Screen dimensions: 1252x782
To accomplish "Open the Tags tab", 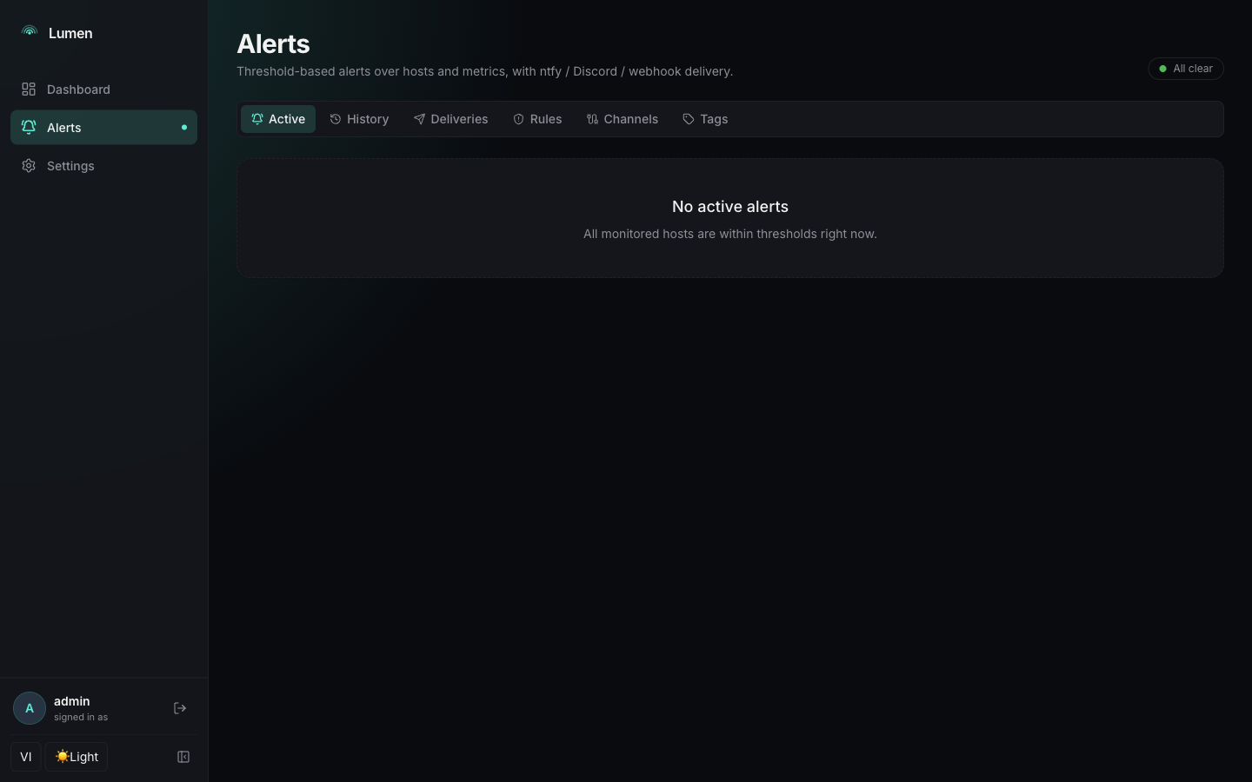I will (x=705, y=119).
